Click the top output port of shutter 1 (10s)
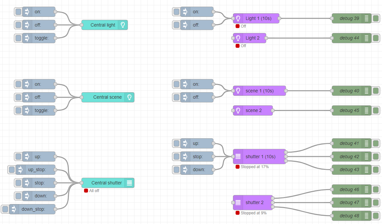Viewport: 382px width, 224px height. (286, 152)
